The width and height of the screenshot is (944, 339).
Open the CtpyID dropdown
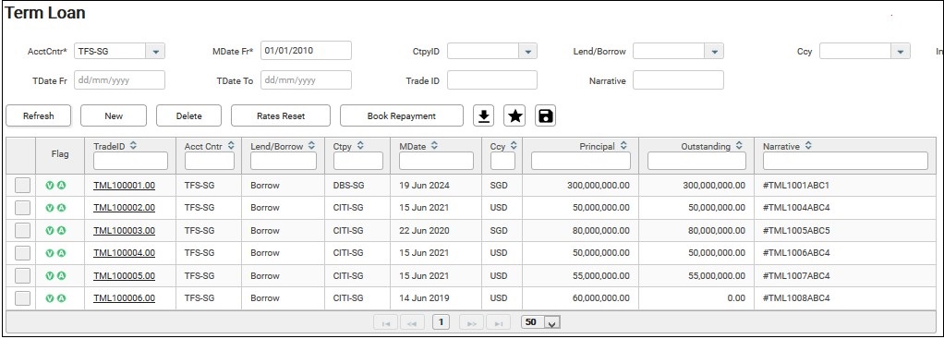pyautogui.click(x=527, y=52)
